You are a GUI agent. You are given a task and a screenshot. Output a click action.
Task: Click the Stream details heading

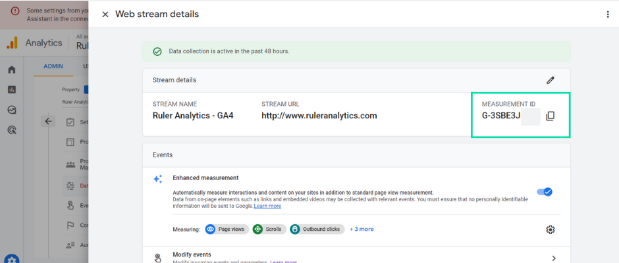pyautogui.click(x=175, y=80)
